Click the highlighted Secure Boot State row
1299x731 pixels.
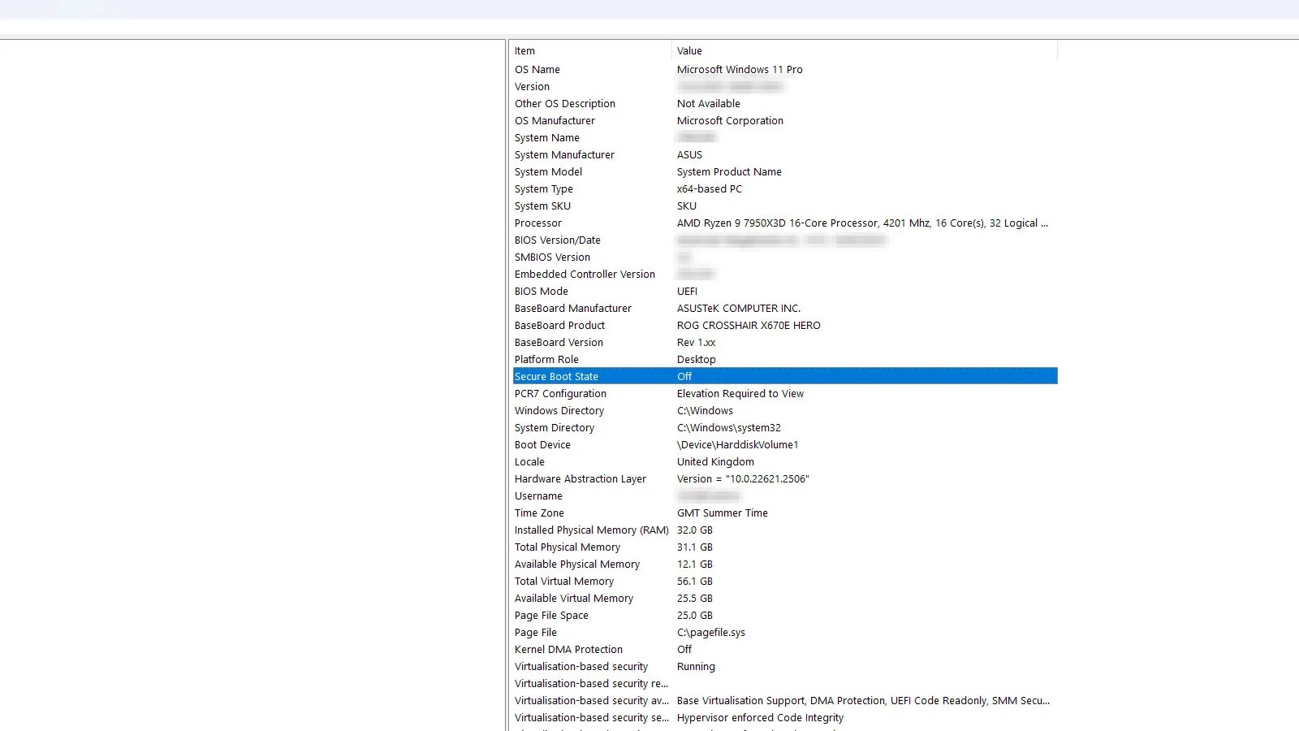coord(785,376)
